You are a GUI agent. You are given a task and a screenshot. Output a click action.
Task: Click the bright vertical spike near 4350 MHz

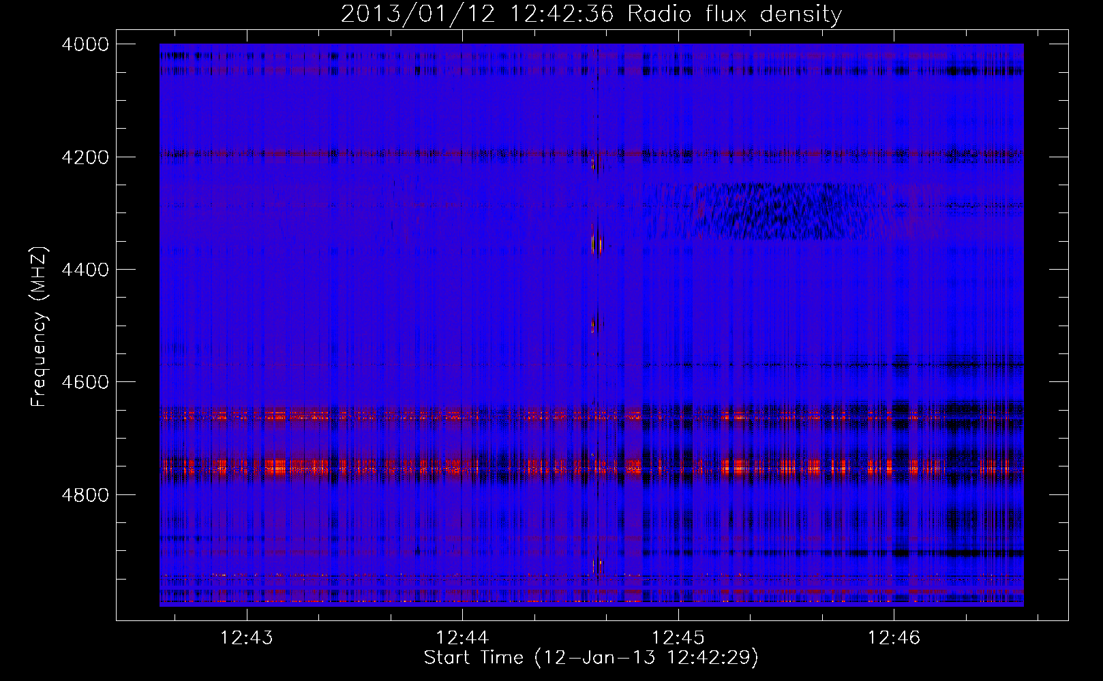click(x=593, y=239)
